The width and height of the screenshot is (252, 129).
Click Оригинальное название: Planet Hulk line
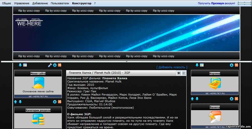(94, 81)
